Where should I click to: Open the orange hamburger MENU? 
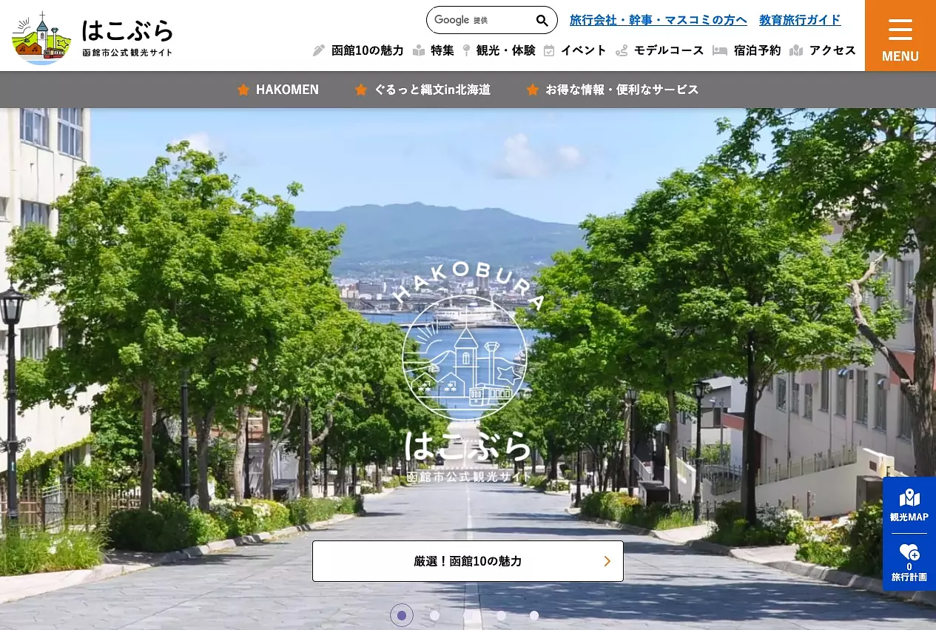(900, 36)
